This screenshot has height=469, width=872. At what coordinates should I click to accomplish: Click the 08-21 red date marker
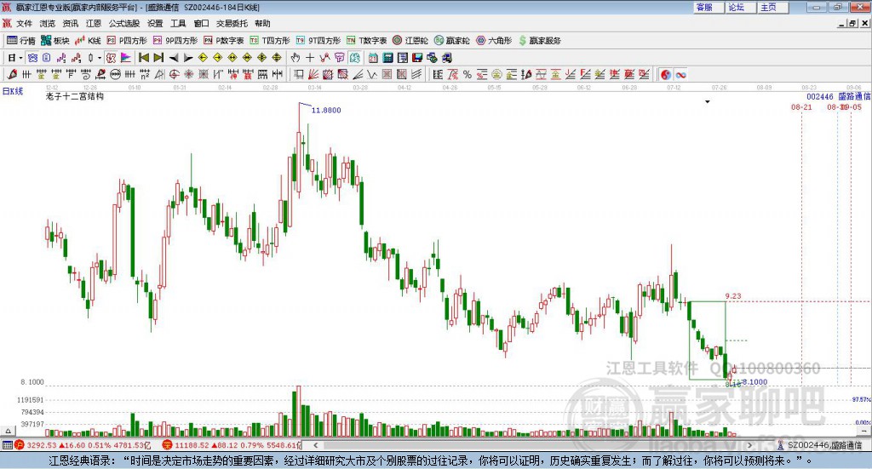coord(801,107)
